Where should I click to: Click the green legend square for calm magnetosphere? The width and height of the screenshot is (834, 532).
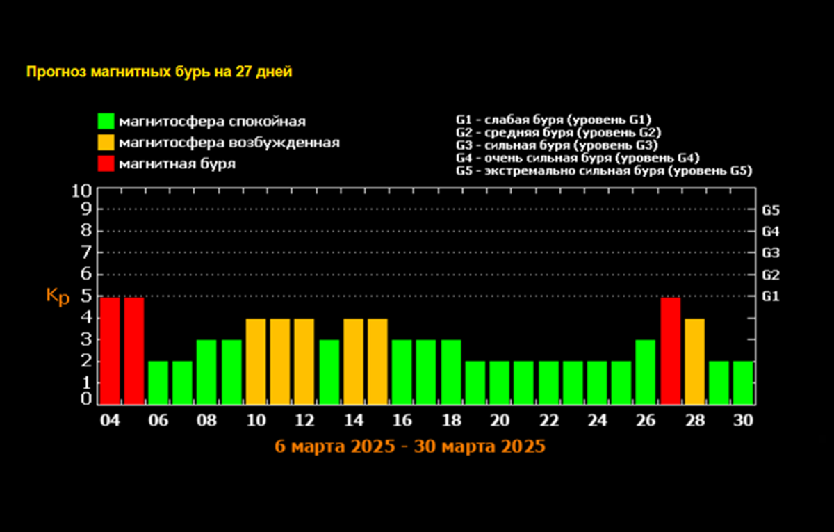[x=106, y=122]
